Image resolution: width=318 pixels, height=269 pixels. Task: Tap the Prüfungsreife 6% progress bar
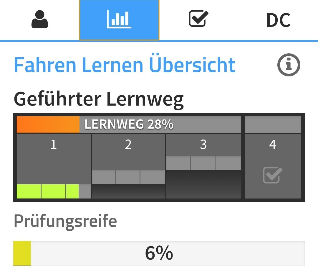coord(159,253)
